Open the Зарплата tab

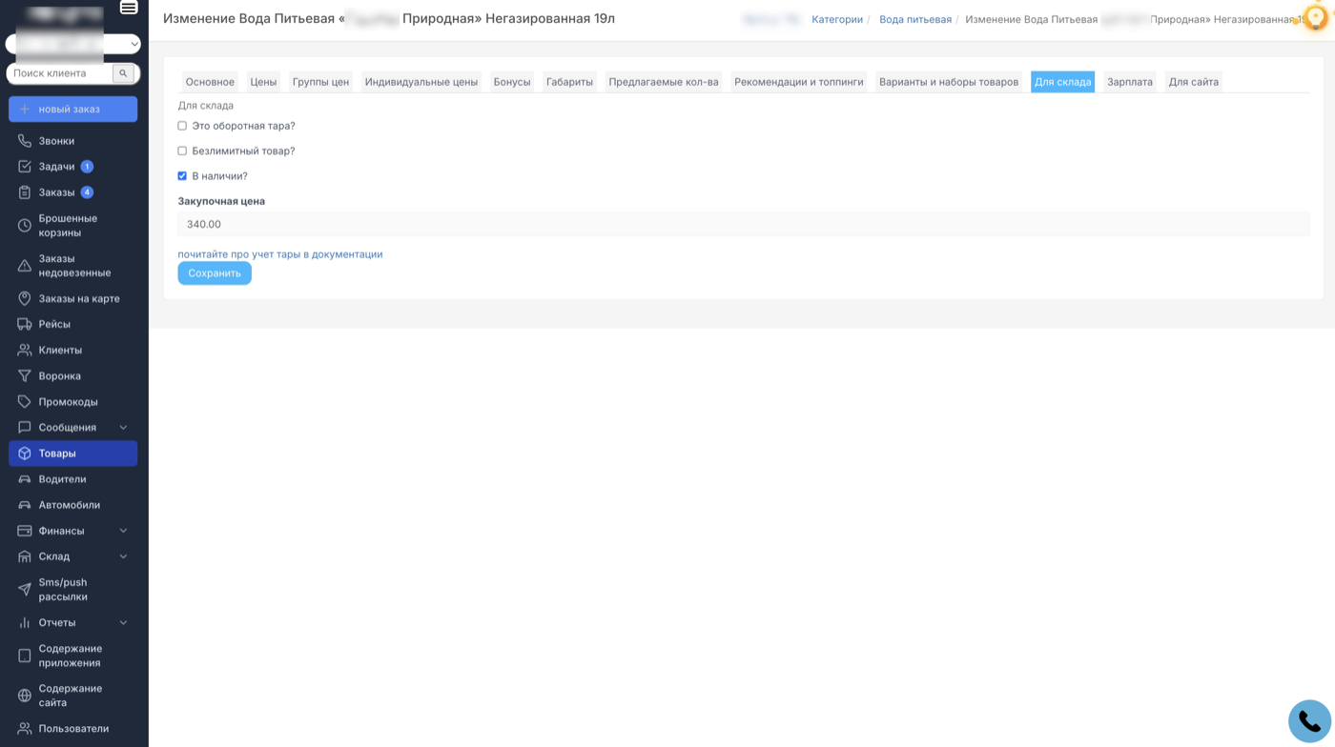1129,82
